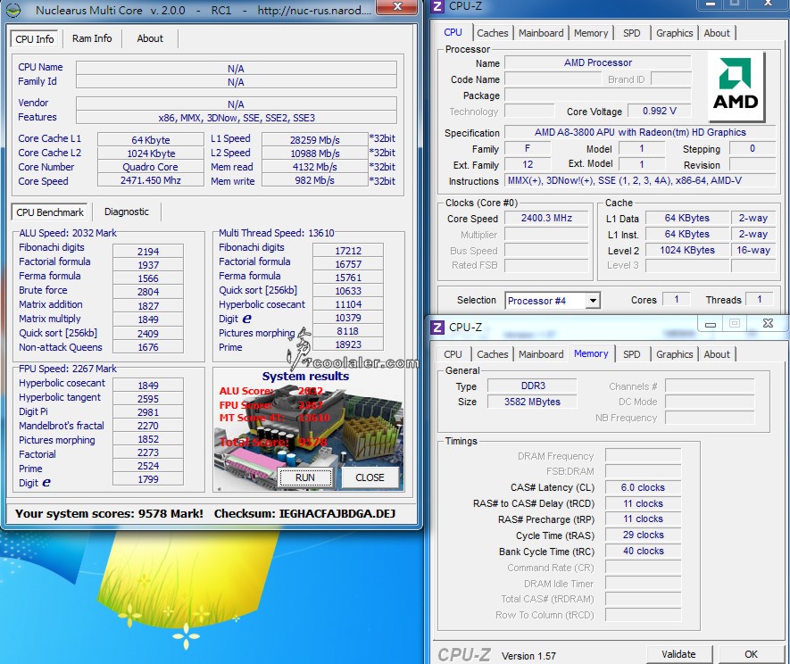Open Graphics tab in CPU-Z processor window

tap(675, 33)
